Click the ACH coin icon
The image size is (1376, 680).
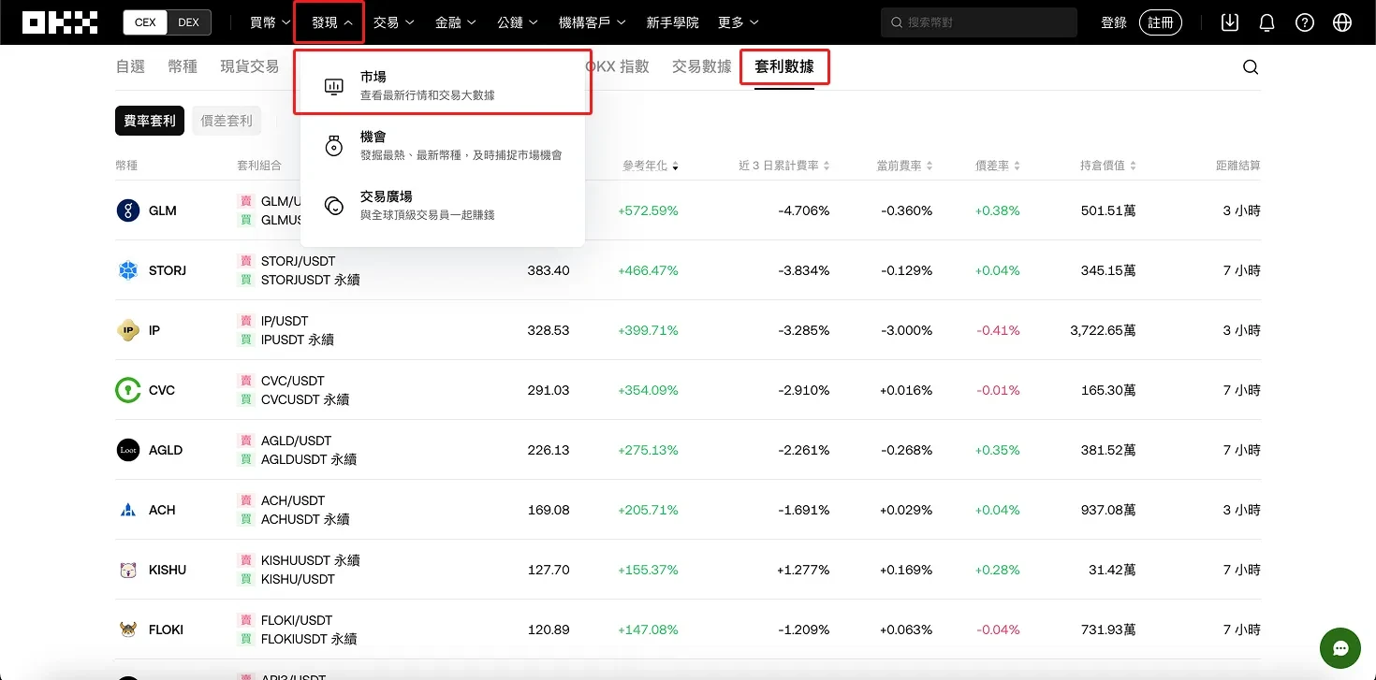(128, 510)
